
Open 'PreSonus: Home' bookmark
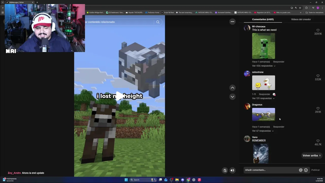[152, 12]
